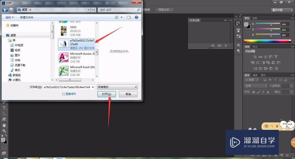Image resolution: width=295 pixels, height=159 pixels.
Task: Switch to 路径 tab
Action: point(263,75)
